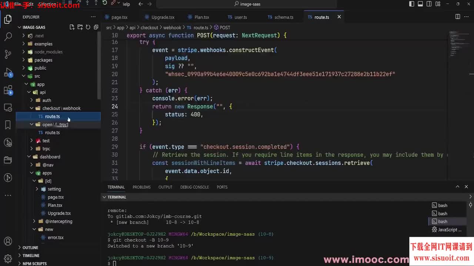
Task: Click the Explorer vertical scrollbar
Action: coord(99,65)
